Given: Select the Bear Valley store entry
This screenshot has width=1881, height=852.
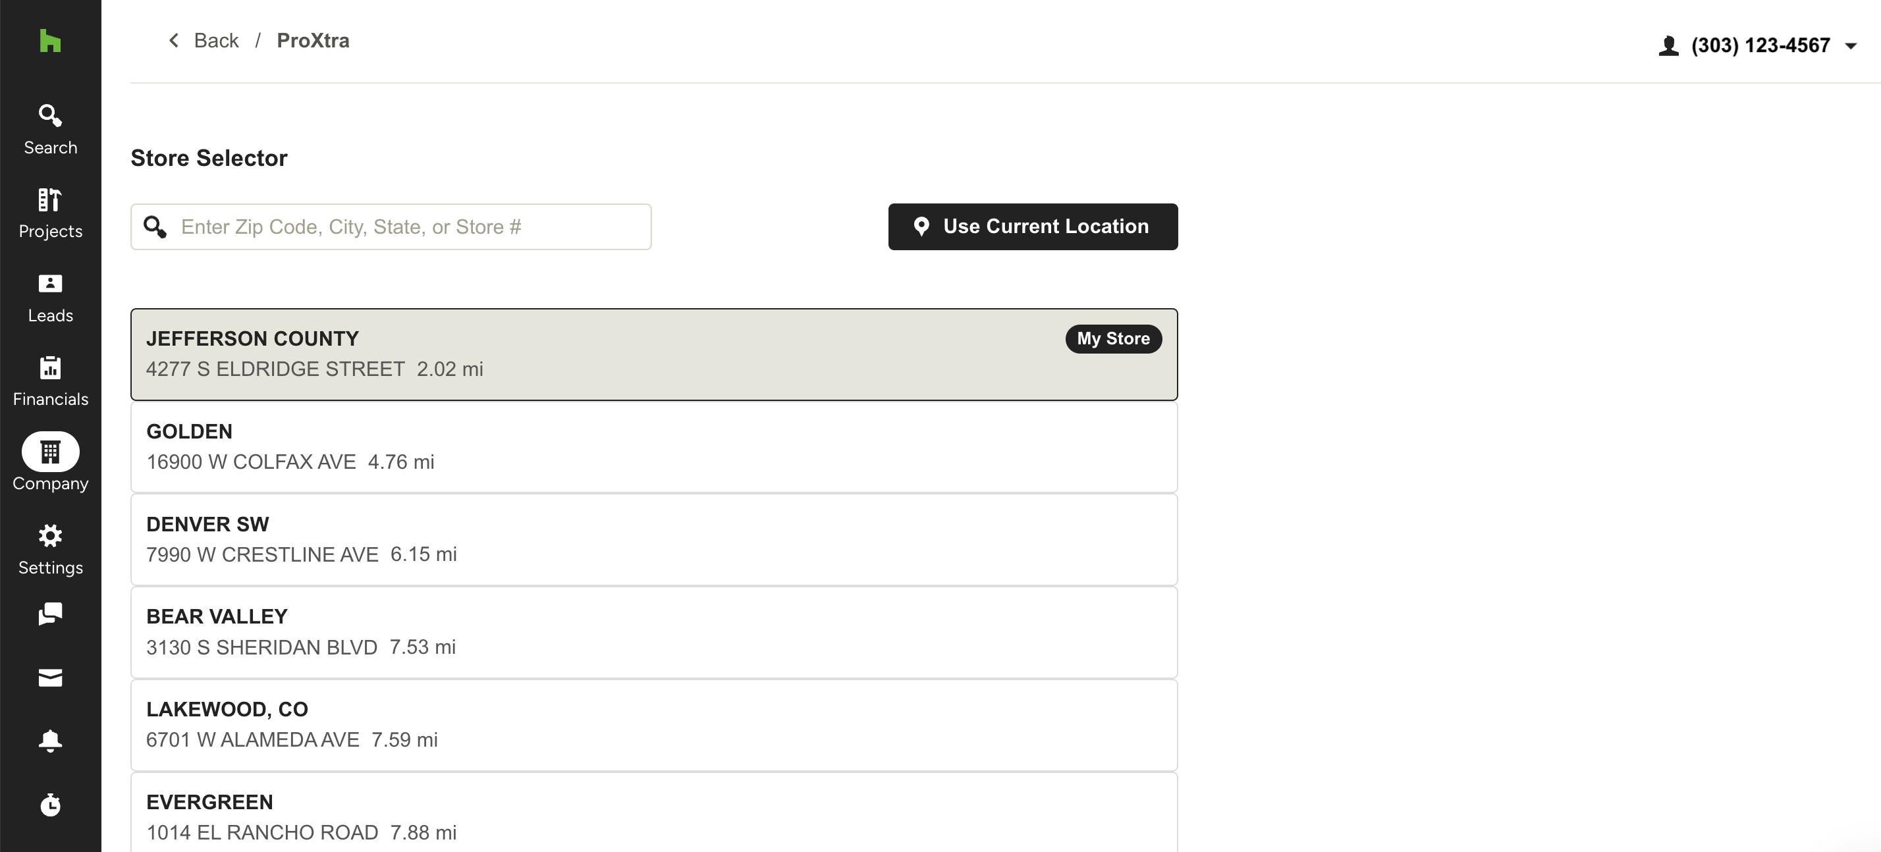Looking at the screenshot, I should click(653, 632).
